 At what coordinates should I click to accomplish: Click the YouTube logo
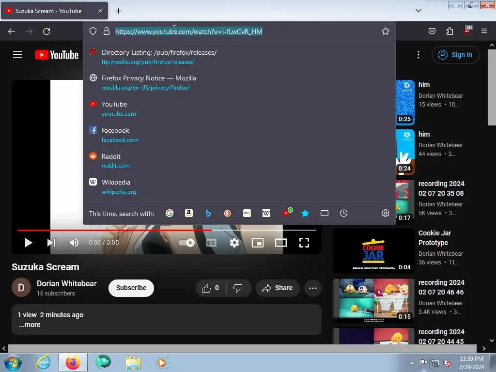pos(57,55)
